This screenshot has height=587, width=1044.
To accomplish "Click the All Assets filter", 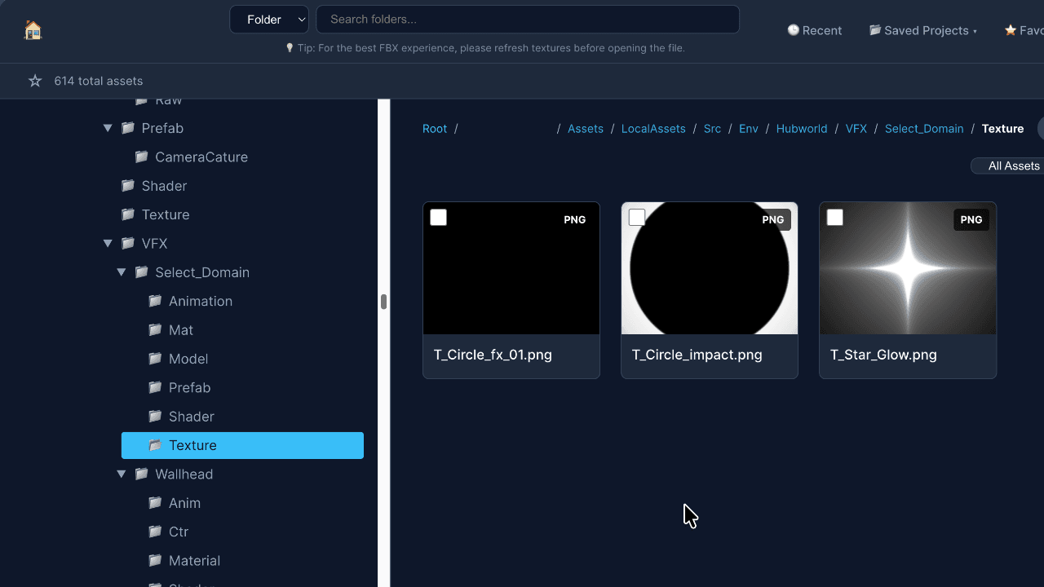I will (1015, 166).
